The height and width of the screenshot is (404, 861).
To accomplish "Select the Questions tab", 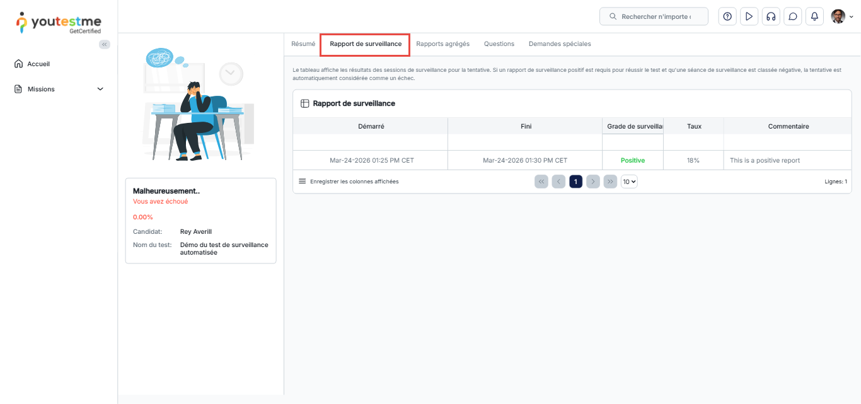I will click(x=499, y=44).
